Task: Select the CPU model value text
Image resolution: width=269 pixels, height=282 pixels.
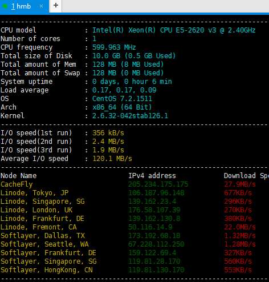Action: click(174, 30)
